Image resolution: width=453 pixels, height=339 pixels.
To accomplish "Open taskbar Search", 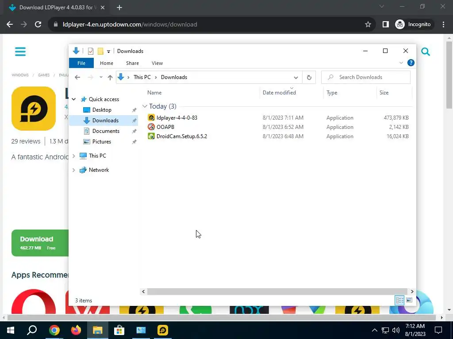I will [x=32, y=330].
